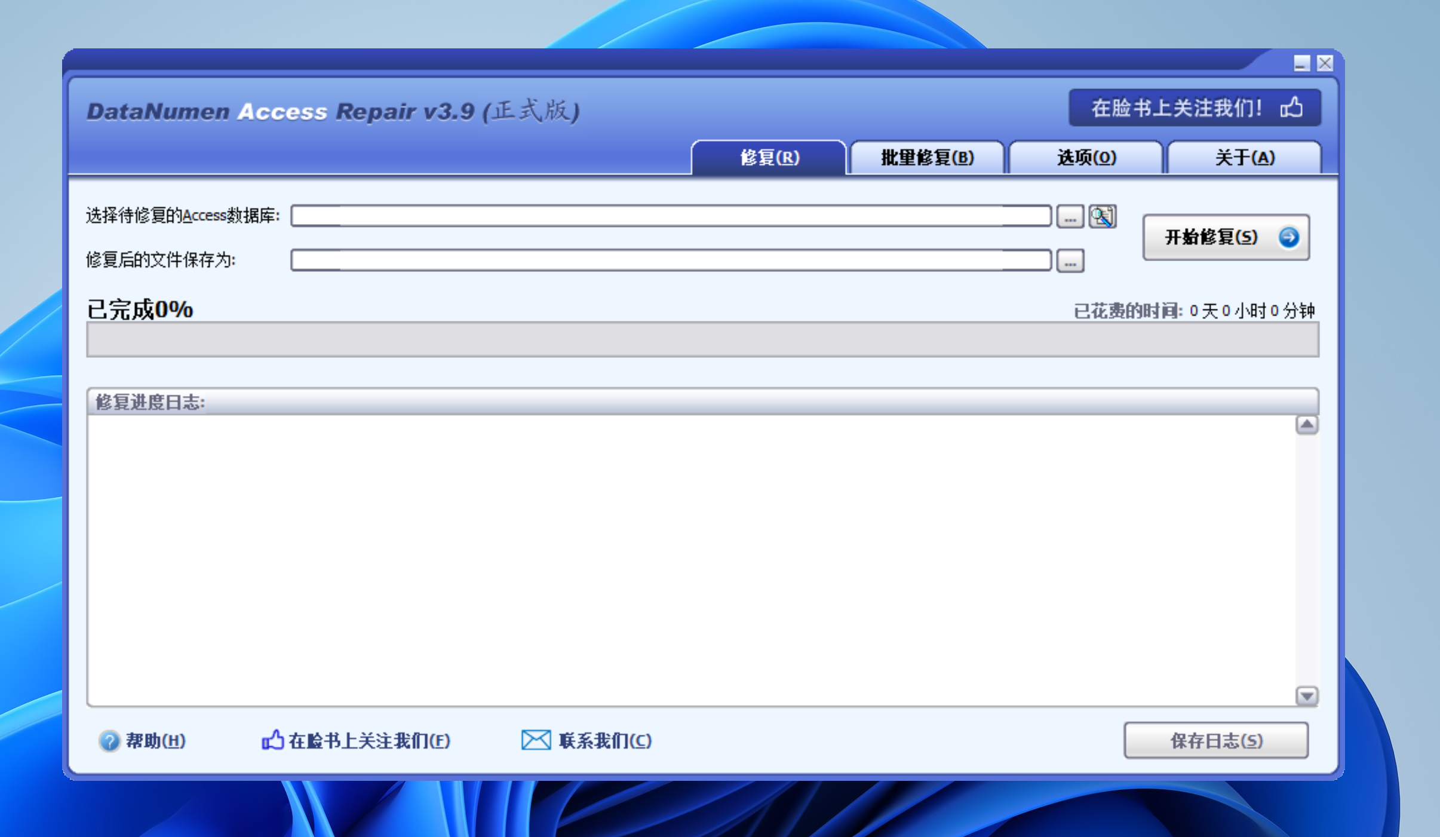
Task: Click the 已完成0% progress text
Action: click(x=140, y=309)
